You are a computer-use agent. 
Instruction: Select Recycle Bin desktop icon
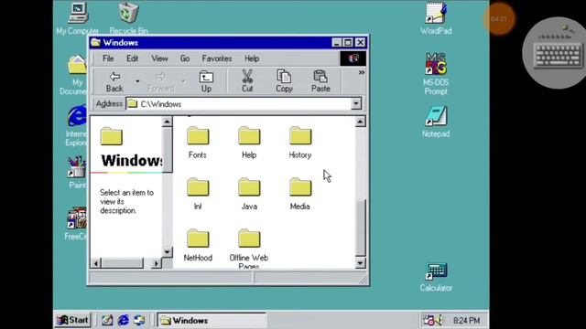(x=128, y=18)
